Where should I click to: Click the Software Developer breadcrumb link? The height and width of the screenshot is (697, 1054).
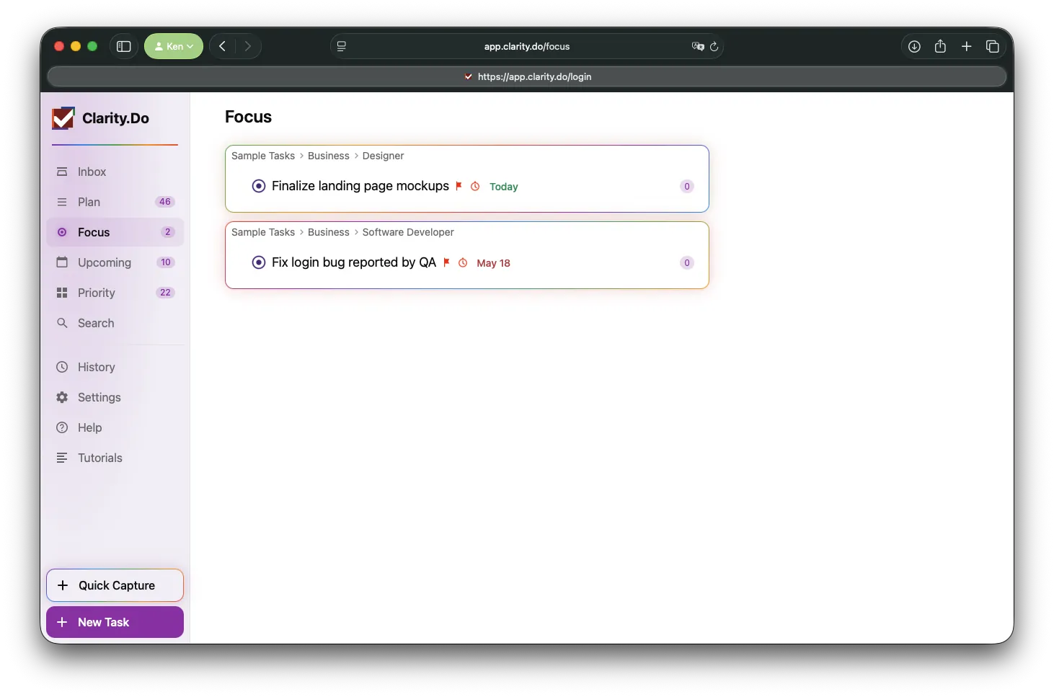click(408, 232)
